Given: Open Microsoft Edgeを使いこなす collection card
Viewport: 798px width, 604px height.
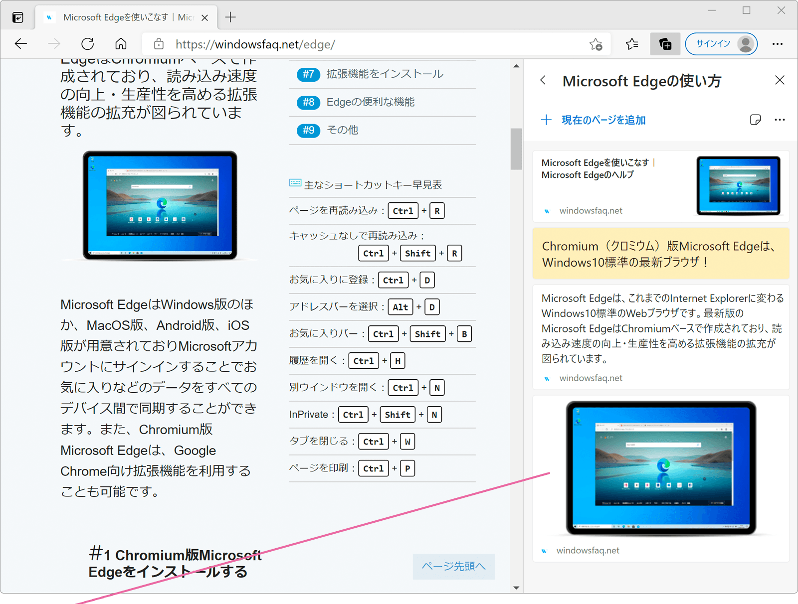Looking at the screenshot, I should point(661,186).
